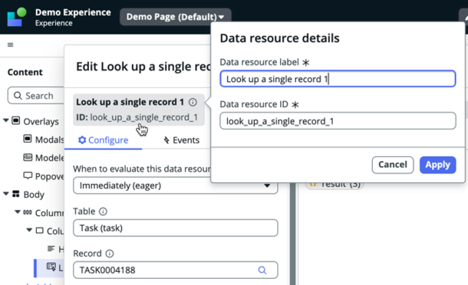Click the Configure gear icon
This screenshot has width=468, height=285.
coord(82,139)
